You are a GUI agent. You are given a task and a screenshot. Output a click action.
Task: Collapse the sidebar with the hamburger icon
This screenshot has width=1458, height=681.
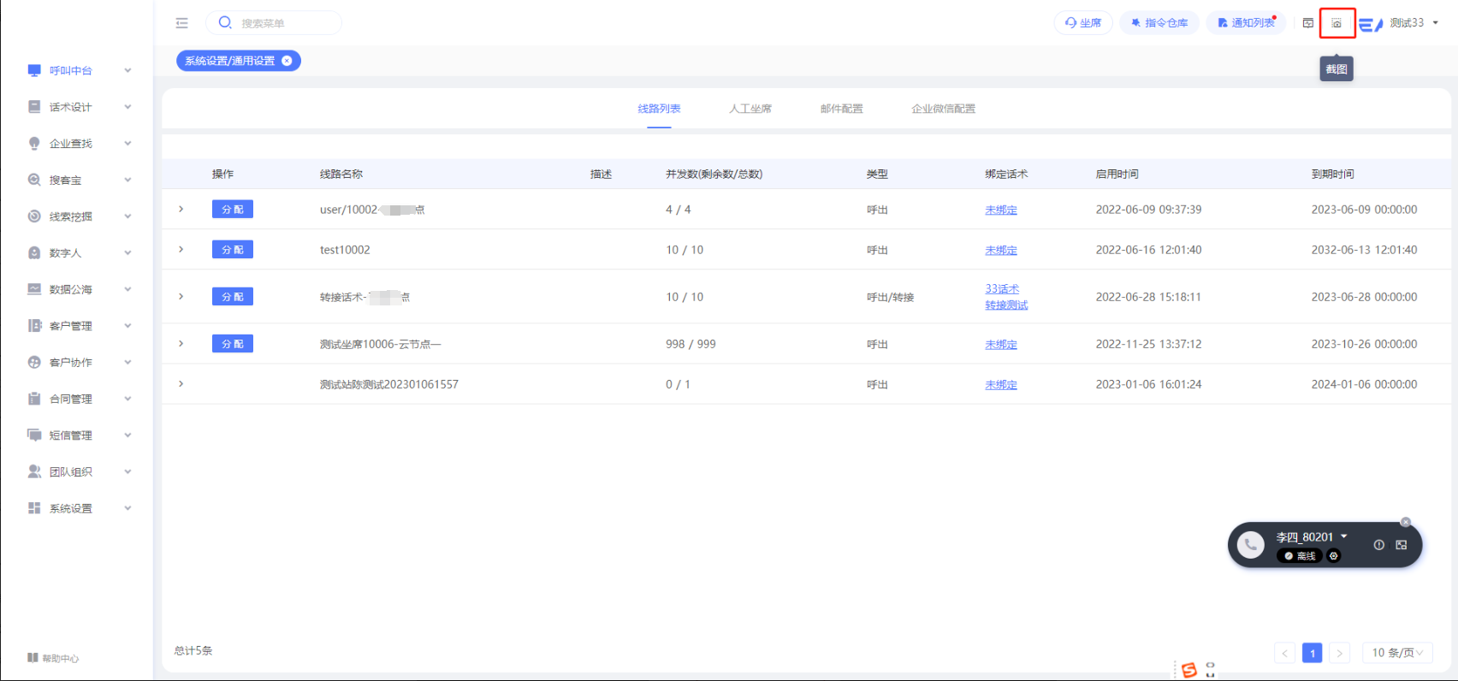pos(181,23)
